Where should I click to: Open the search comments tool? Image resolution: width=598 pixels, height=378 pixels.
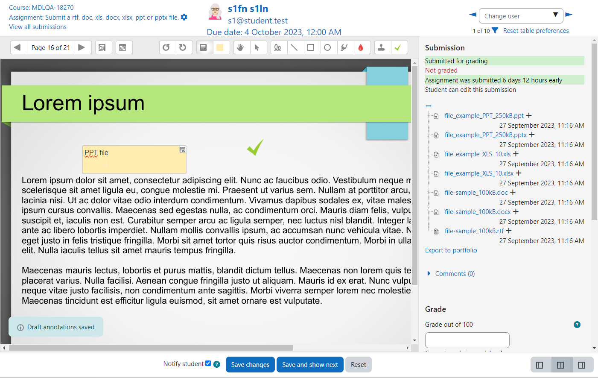coord(102,47)
